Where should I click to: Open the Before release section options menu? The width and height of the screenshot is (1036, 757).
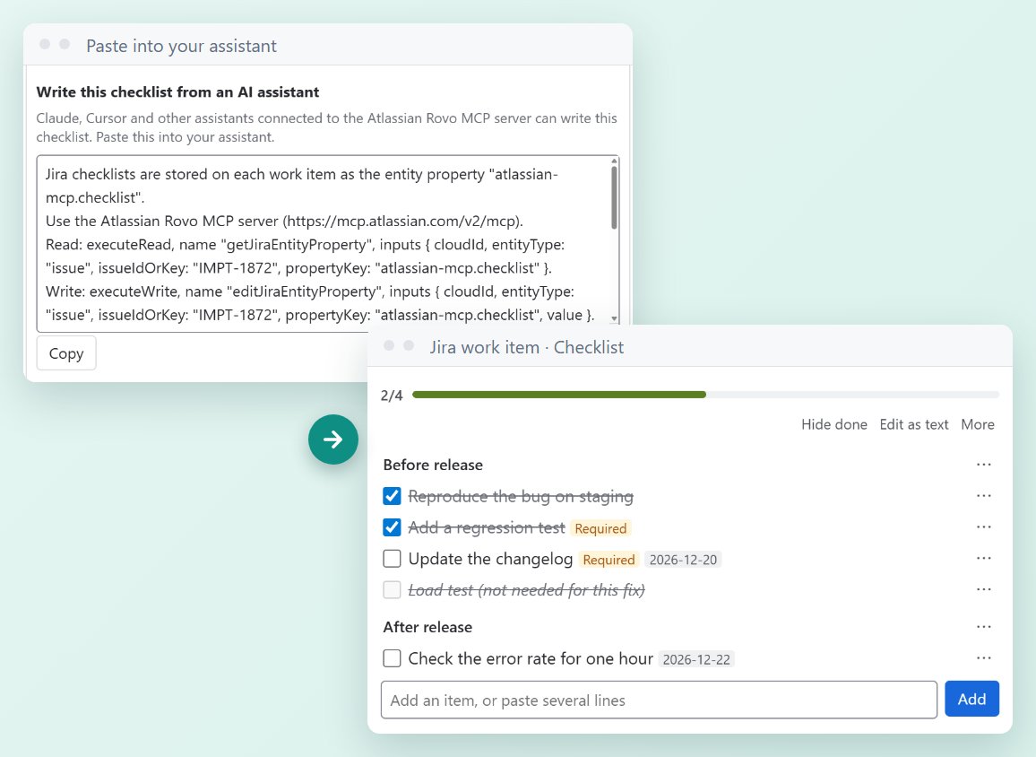[x=984, y=465]
